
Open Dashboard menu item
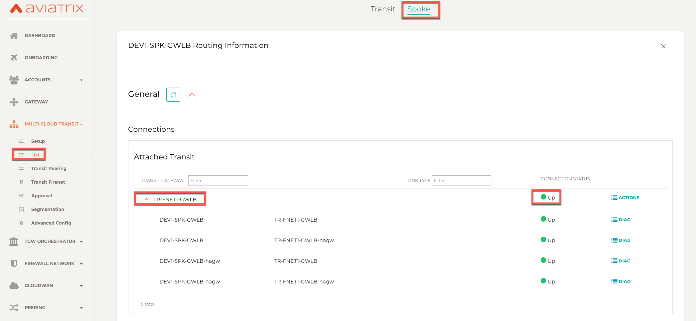(x=40, y=36)
